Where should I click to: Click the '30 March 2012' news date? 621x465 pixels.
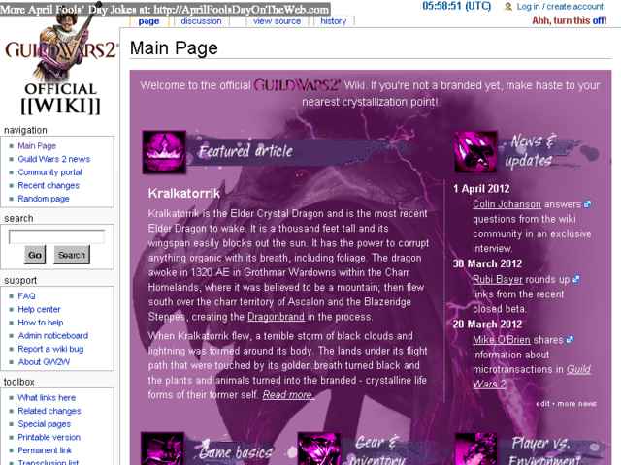(x=487, y=263)
